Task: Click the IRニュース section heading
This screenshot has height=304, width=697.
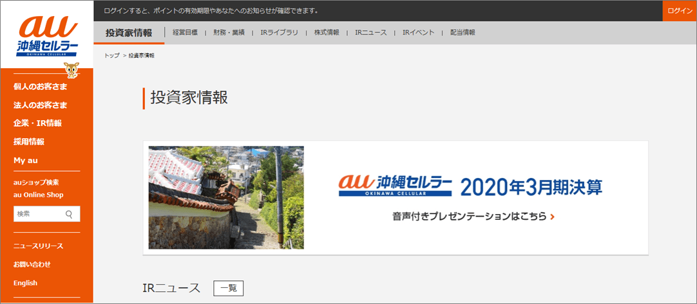Action: pos(171,288)
